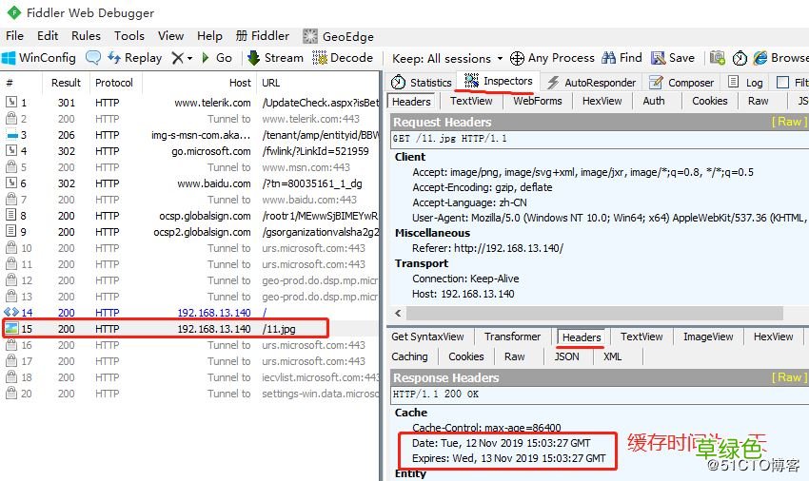
Task: Click the Raw link in Request Headers
Action: (789, 122)
